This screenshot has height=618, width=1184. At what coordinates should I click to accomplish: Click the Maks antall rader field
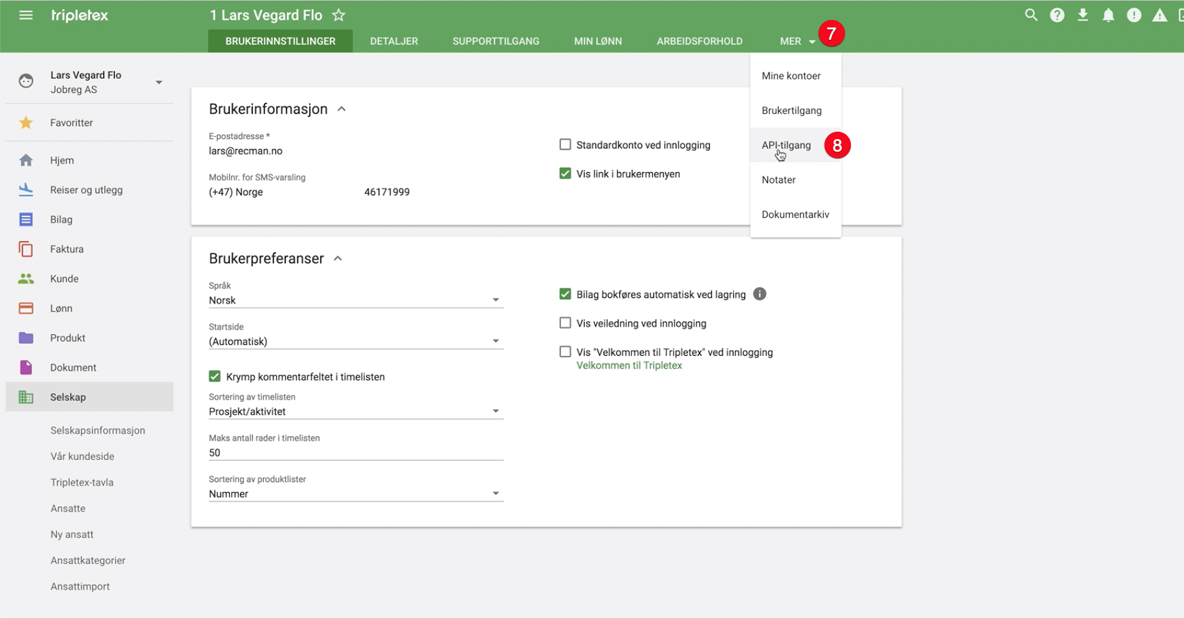[x=356, y=453]
